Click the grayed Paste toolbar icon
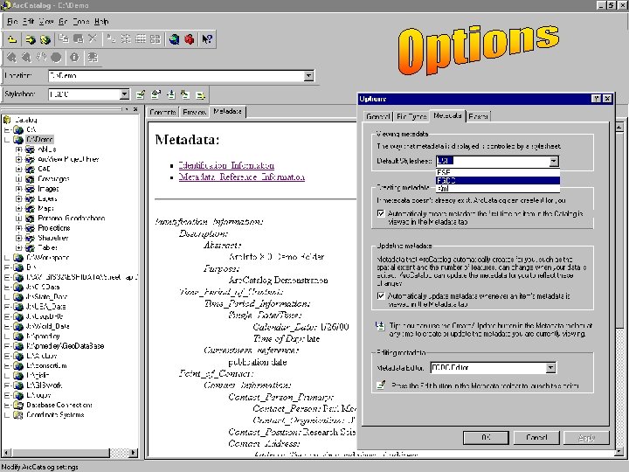Viewport: 629px width, 472px height. coord(79,39)
